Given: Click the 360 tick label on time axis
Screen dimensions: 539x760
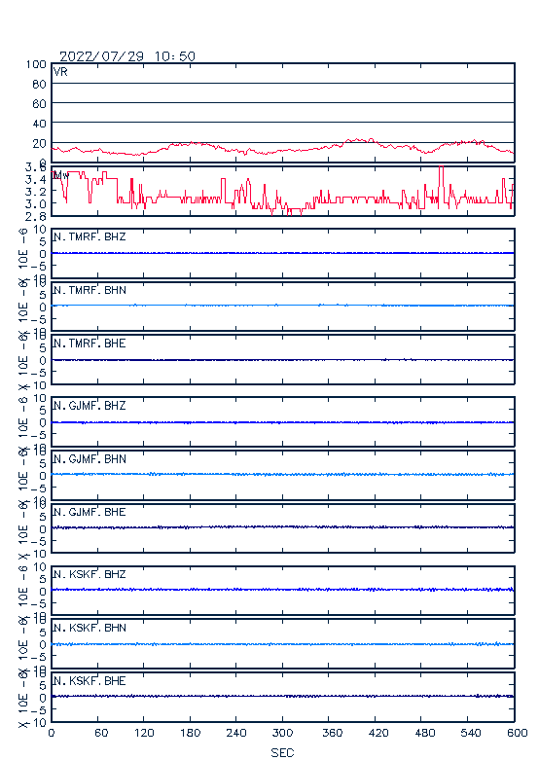Looking at the screenshot, I should coord(332,733).
